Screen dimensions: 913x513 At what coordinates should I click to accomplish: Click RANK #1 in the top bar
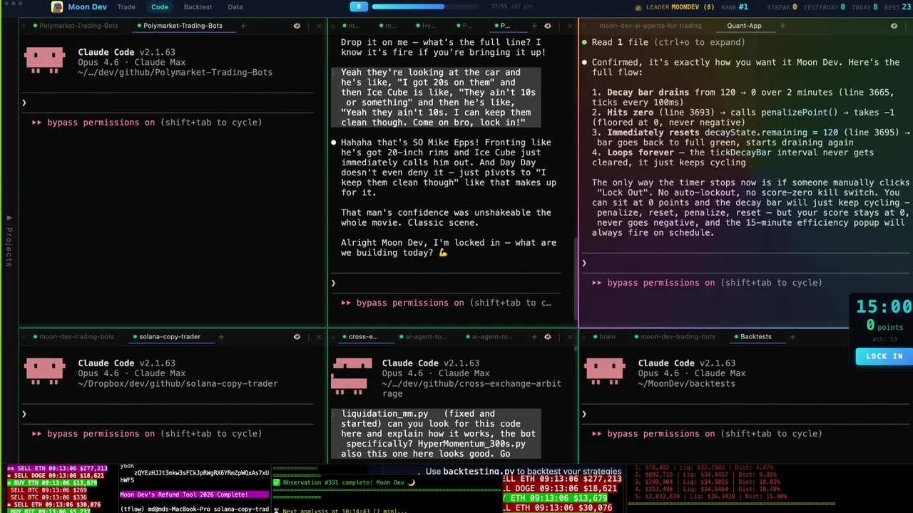pyautogui.click(x=735, y=7)
